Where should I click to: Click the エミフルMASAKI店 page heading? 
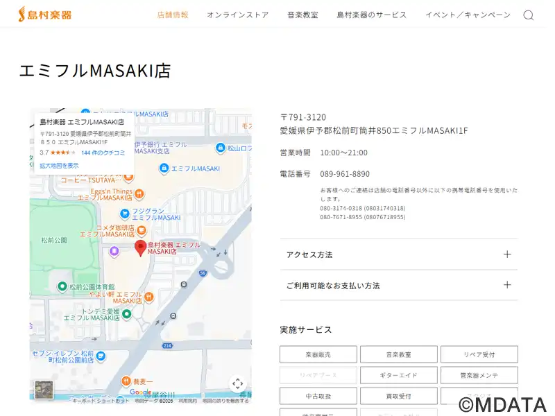(x=95, y=71)
